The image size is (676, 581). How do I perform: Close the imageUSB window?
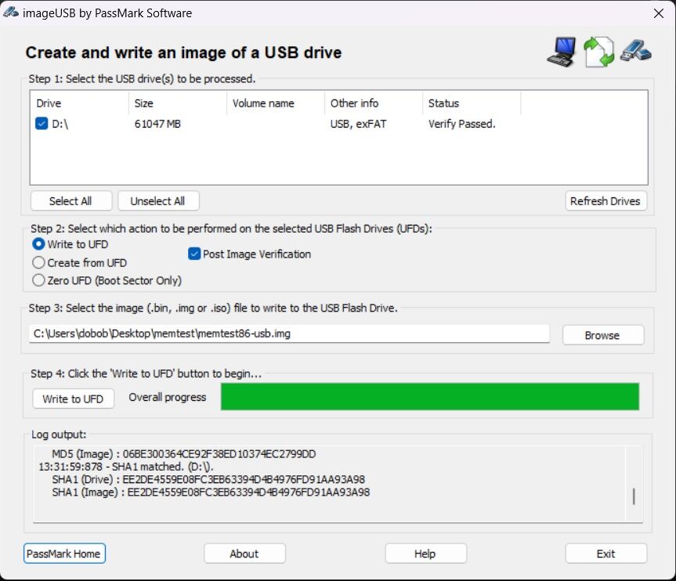[658, 13]
